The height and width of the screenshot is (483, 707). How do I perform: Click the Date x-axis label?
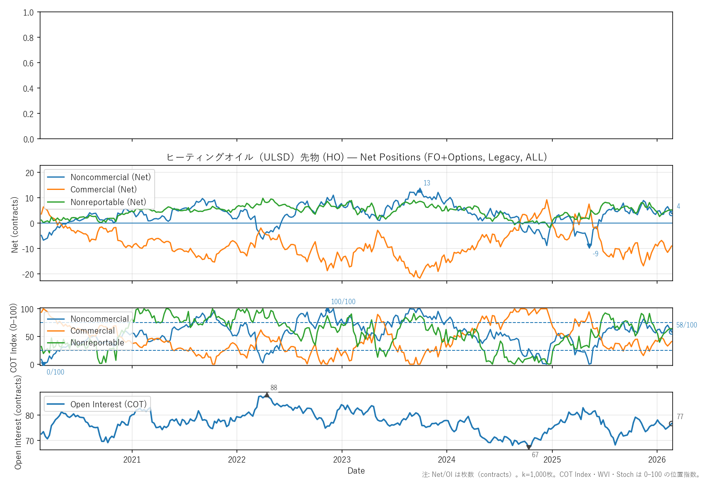pyautogui.click(x=356, y=471)
